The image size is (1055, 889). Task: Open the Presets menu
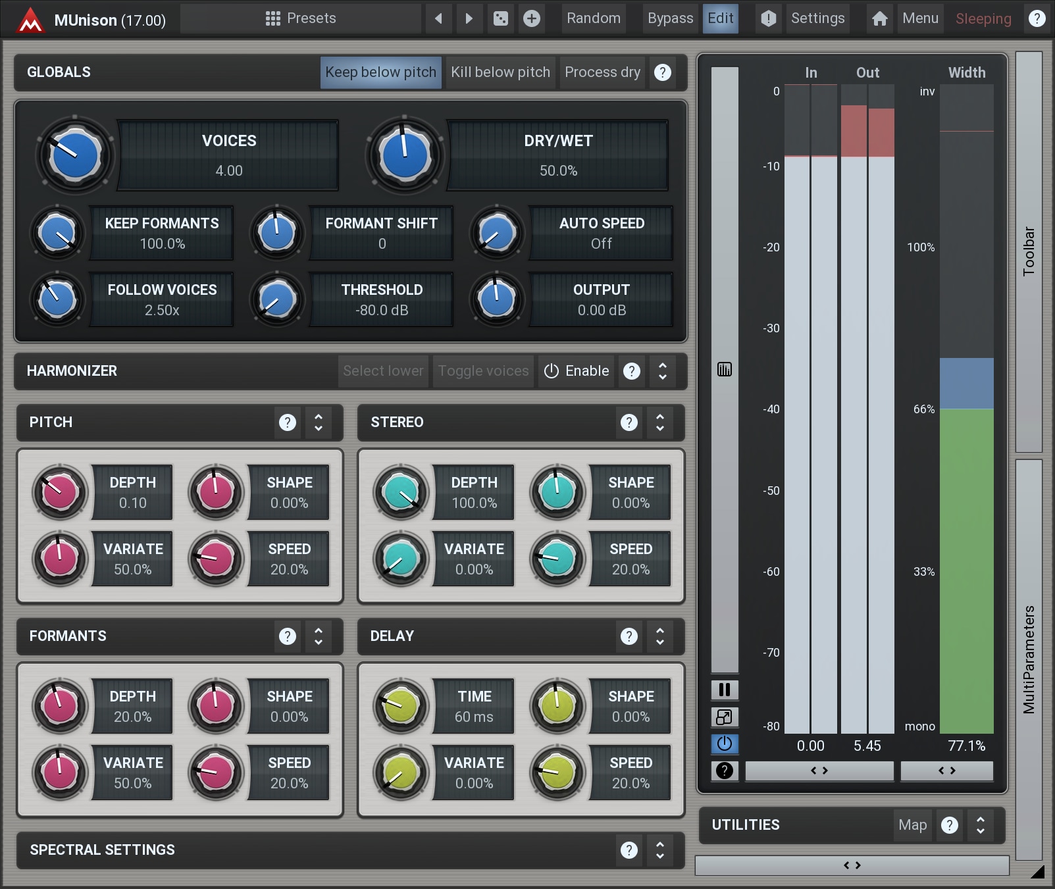(x=301, y=18)
